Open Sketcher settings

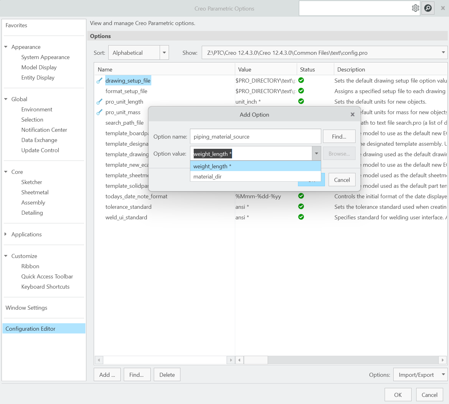(x=32, y=182)
